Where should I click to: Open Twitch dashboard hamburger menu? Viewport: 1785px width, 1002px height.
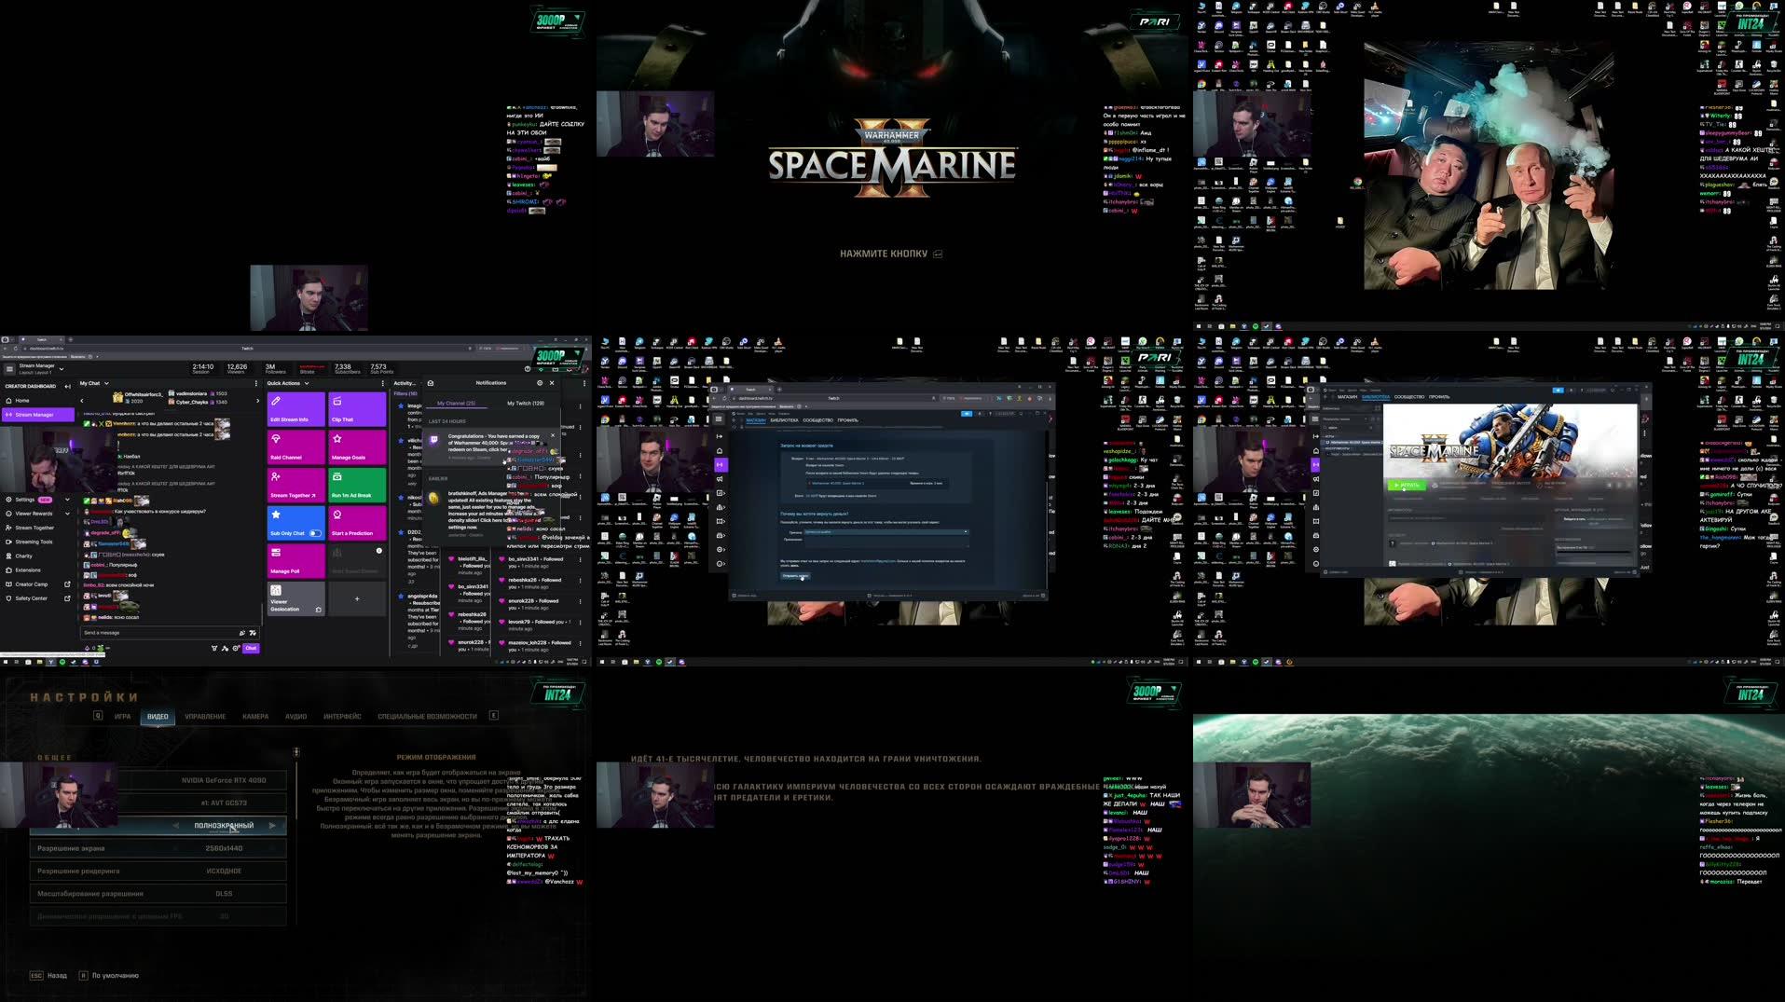9,368
